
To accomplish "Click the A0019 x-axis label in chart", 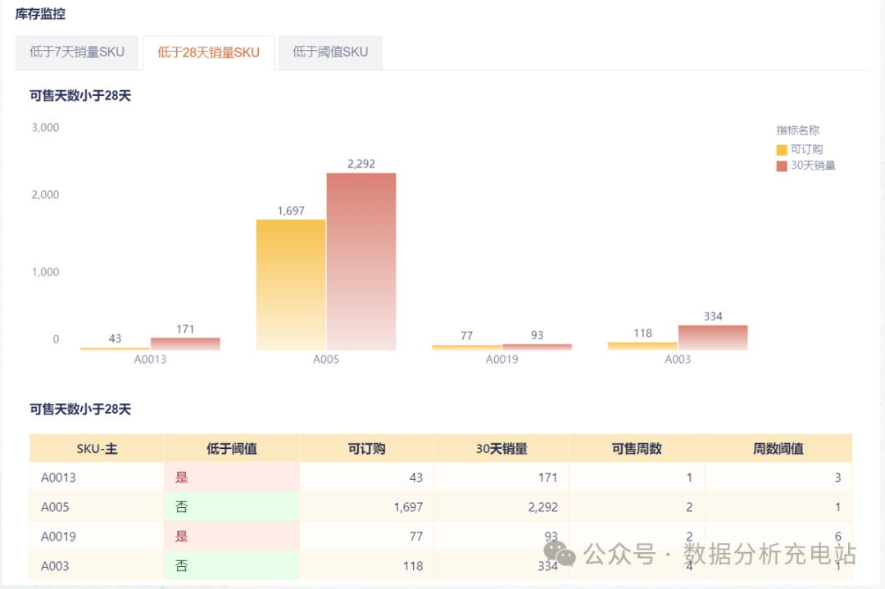I will click(501, 360).
